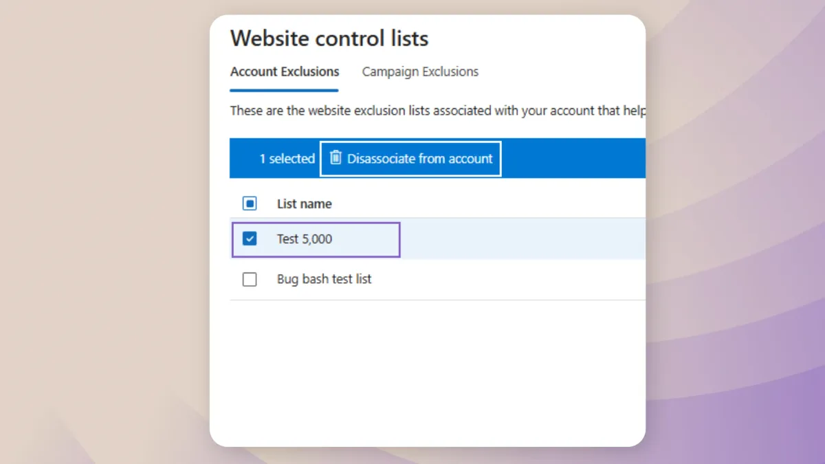Image resolution: width=825 pixels, height=464 pixels.
Task: Select the Test 5,000 list row
Action: tap(316, 239)
